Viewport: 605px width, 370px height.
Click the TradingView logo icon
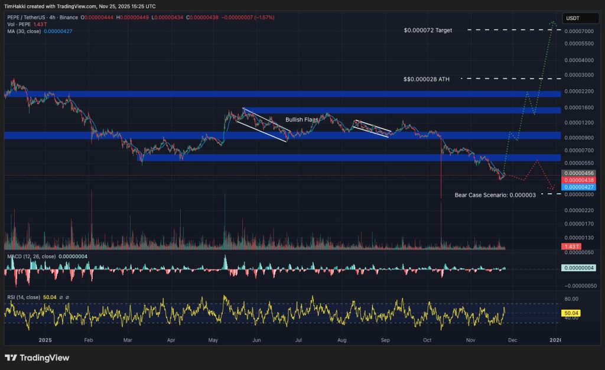click(11, 358)
